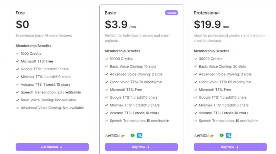Click checkmark beside Professional plan's 30000 Credits
The height and width of the screenshot is (154, 276).
tap(196, 59)
